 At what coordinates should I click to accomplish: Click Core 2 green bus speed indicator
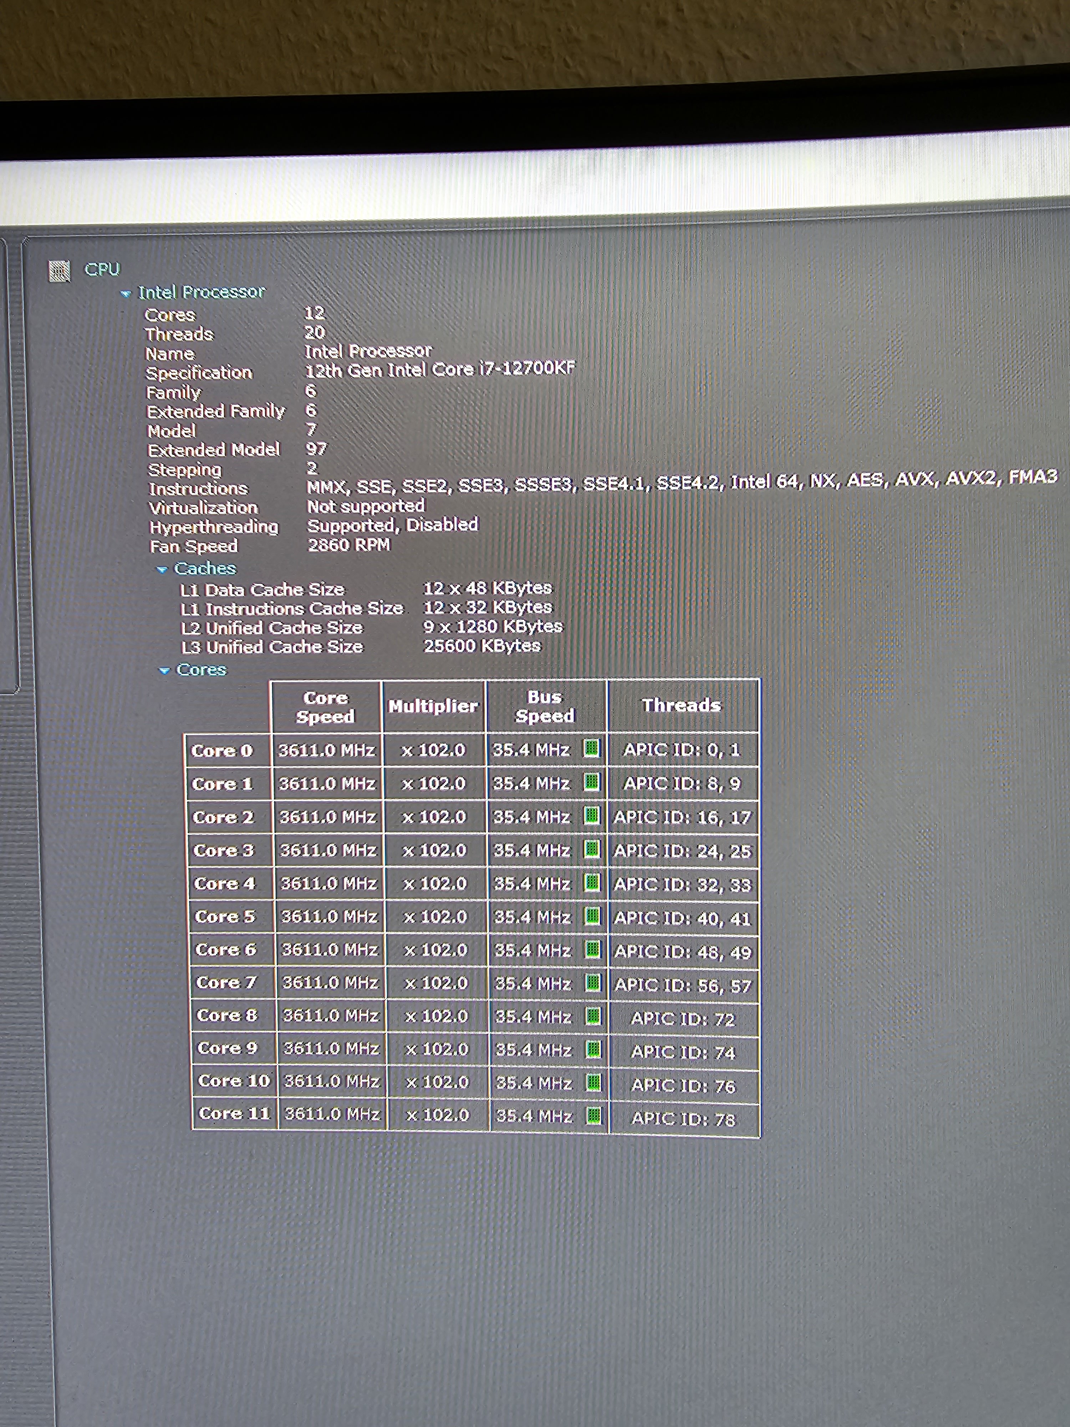point(592,816)
